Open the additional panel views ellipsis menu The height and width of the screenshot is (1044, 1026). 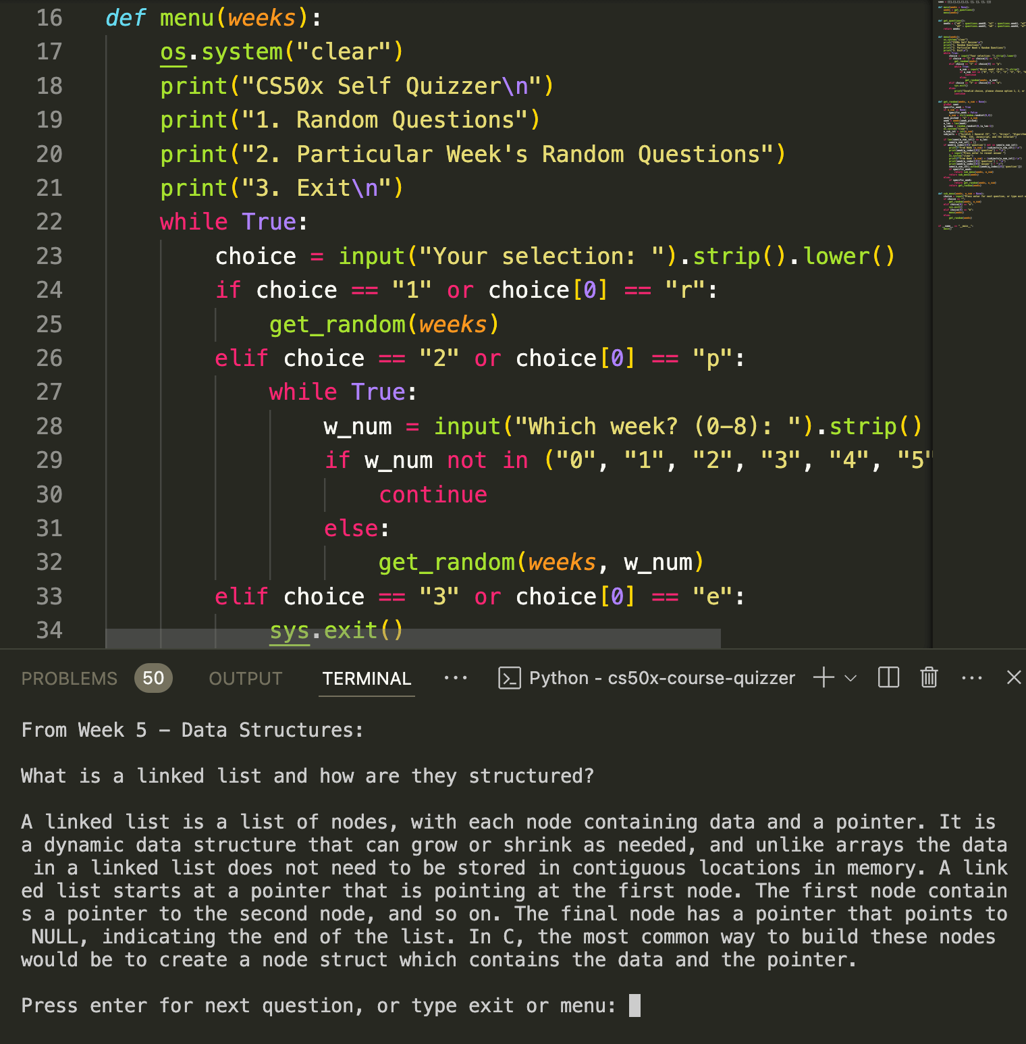[x=456, y=678]
